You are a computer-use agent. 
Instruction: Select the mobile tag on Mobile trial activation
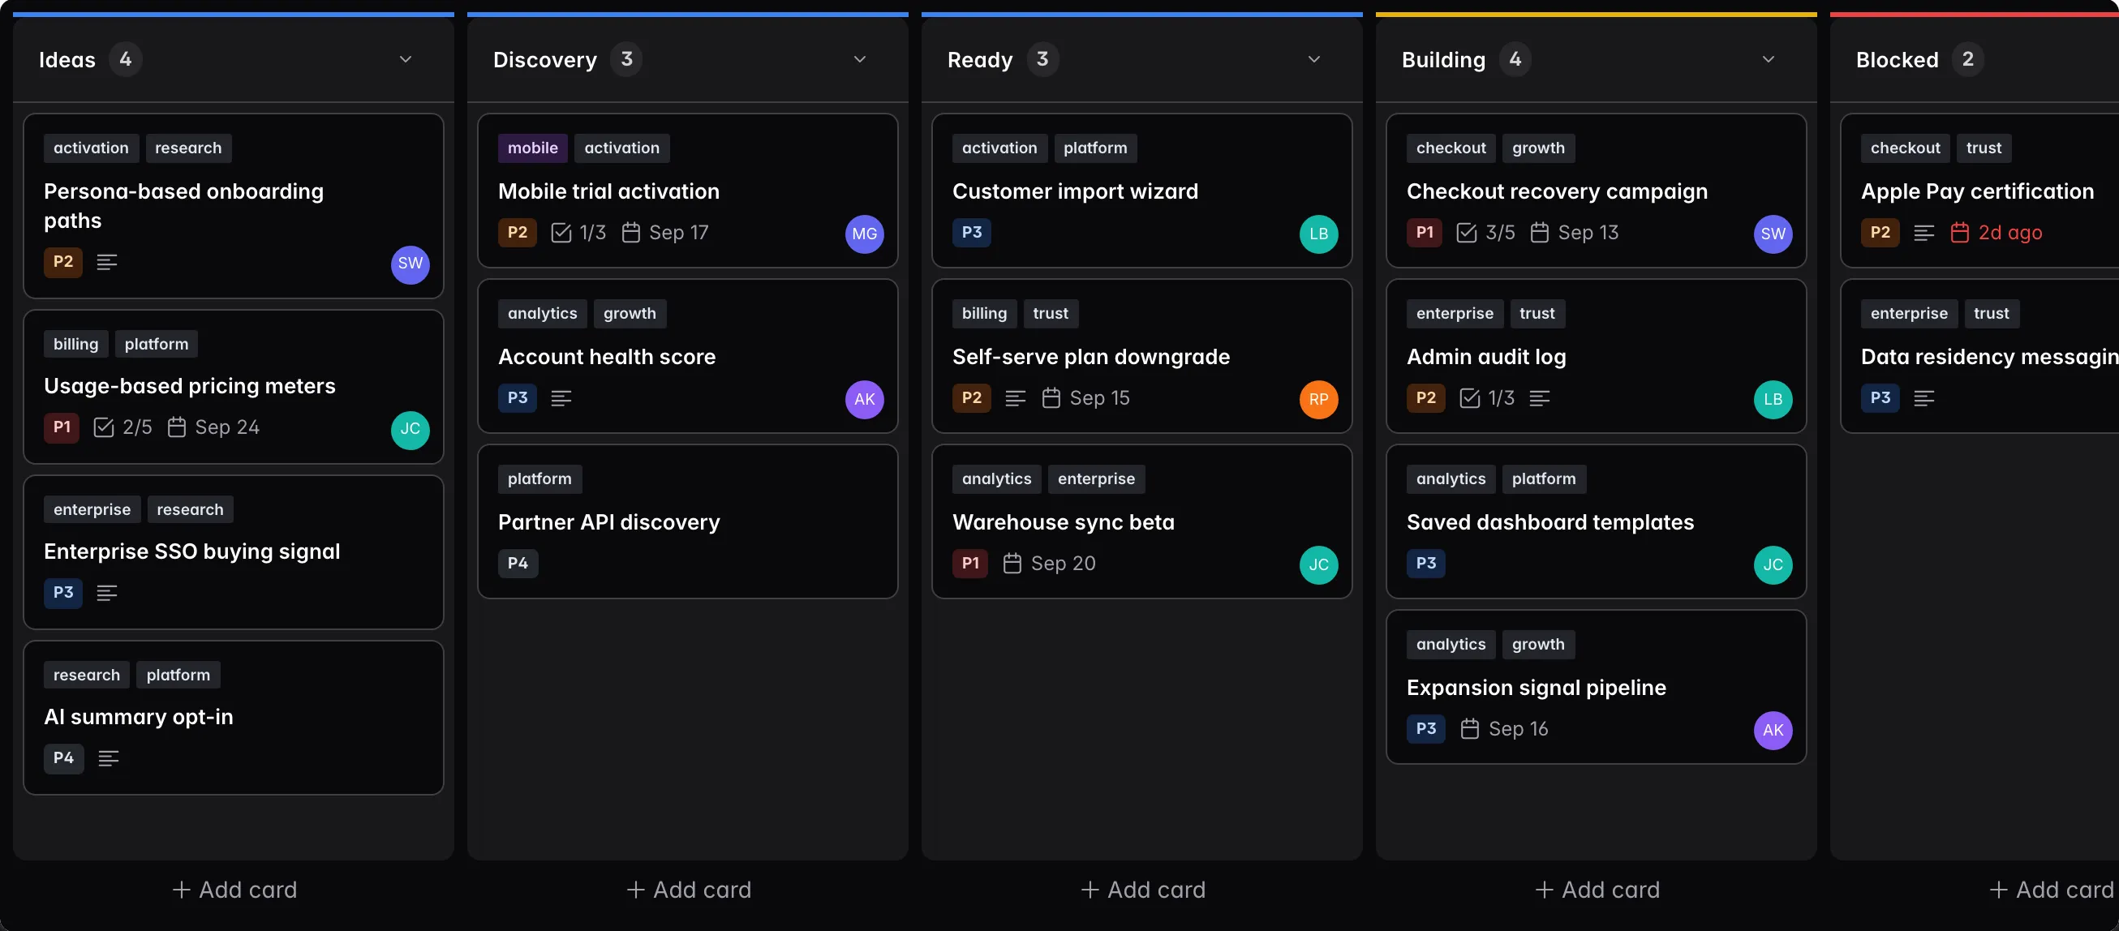[x=532, y=148]
